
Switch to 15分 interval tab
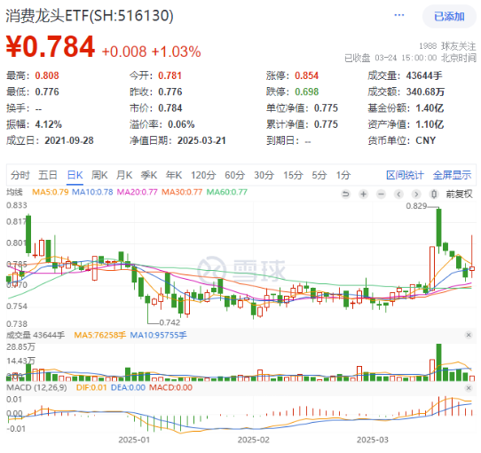coord(293,175)
